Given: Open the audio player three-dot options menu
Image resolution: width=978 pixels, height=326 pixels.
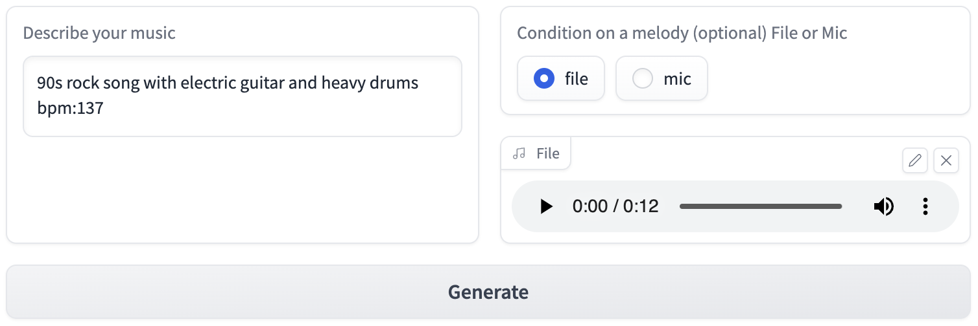Looking at the screenshot, I should pyautogui.click(x=925, y=206).
